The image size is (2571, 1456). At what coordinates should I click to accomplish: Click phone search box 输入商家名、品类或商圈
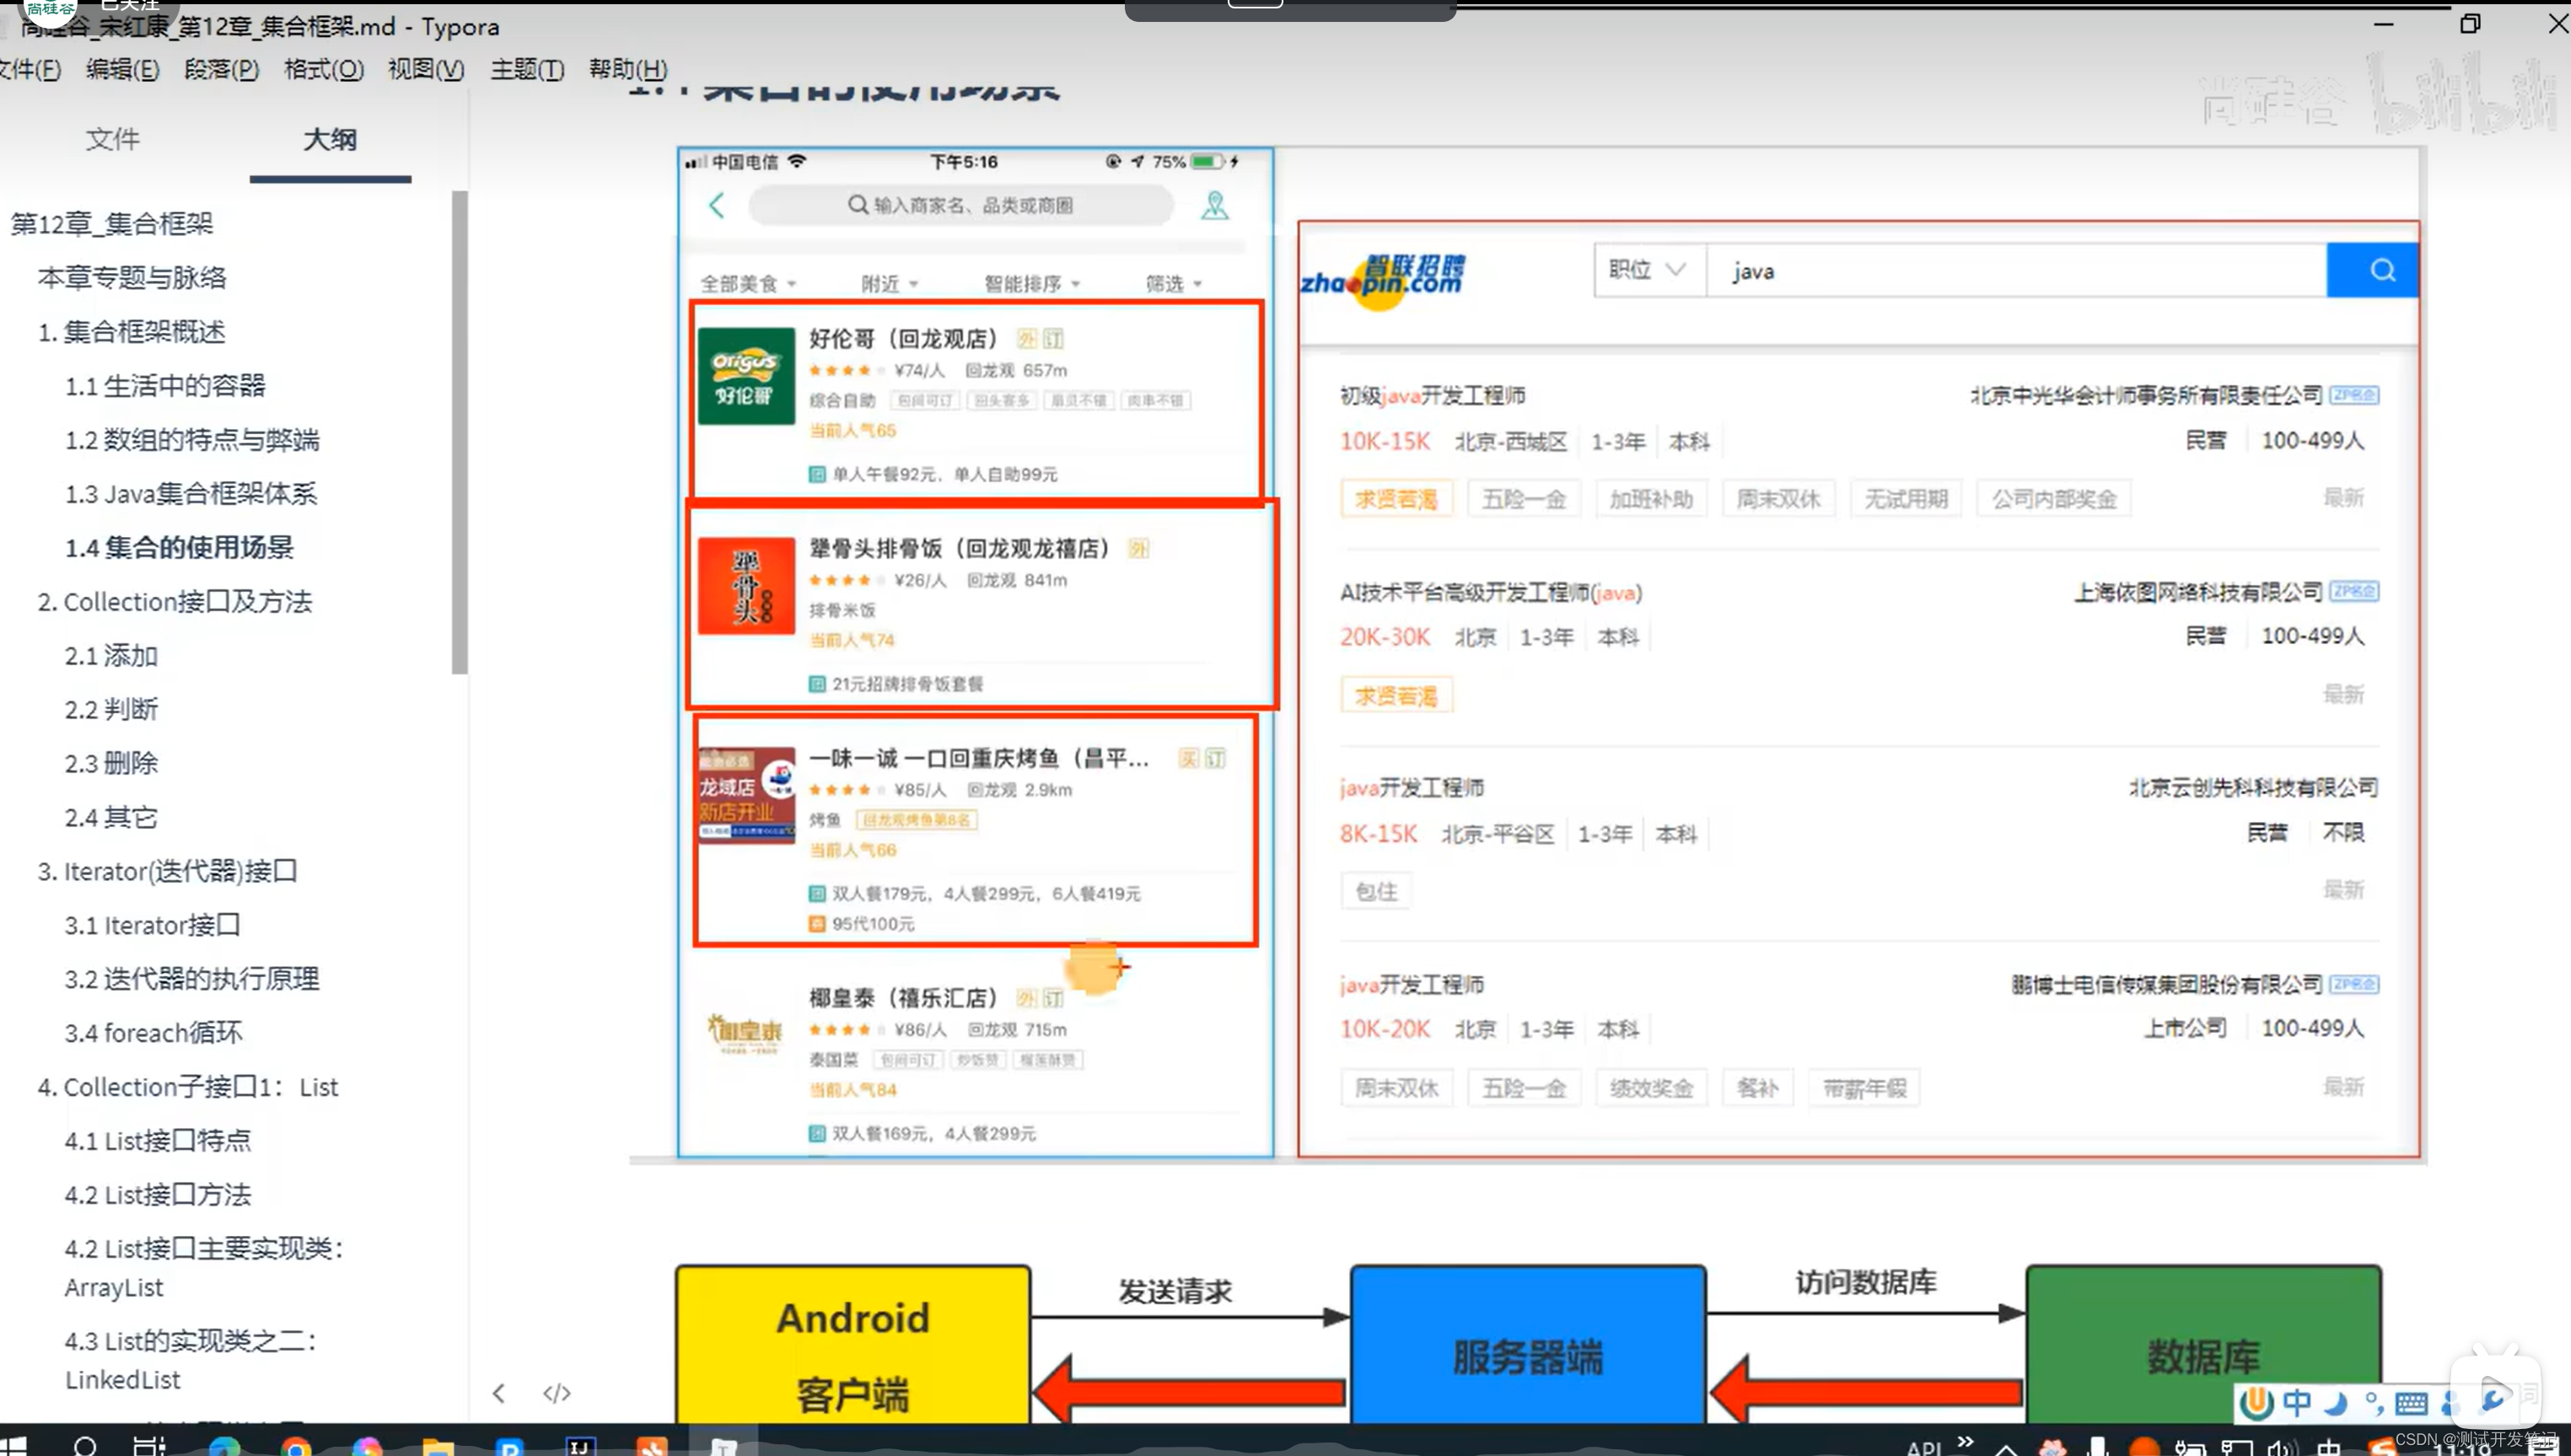[960, 205]
